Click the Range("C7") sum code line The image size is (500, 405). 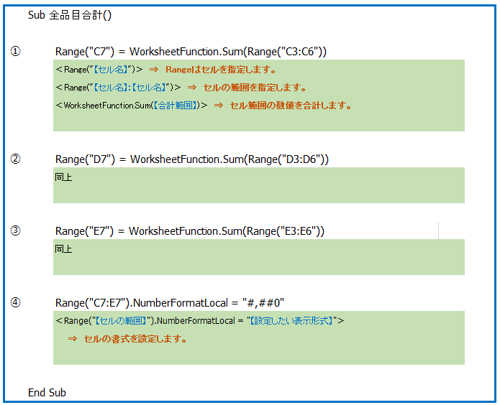coord(191,52)
